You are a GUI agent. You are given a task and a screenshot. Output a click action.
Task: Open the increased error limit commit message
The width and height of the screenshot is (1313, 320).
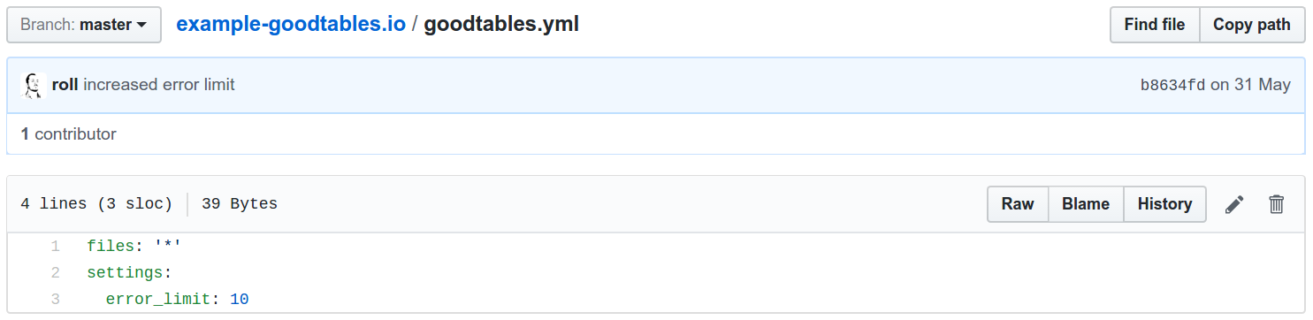click(159, 85)
